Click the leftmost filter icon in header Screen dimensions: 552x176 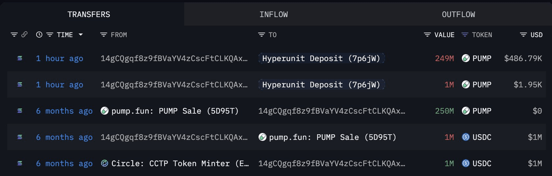point(14,34)
